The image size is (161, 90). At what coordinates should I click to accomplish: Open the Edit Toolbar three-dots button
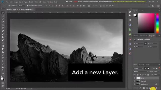click(x=3, y=73)
